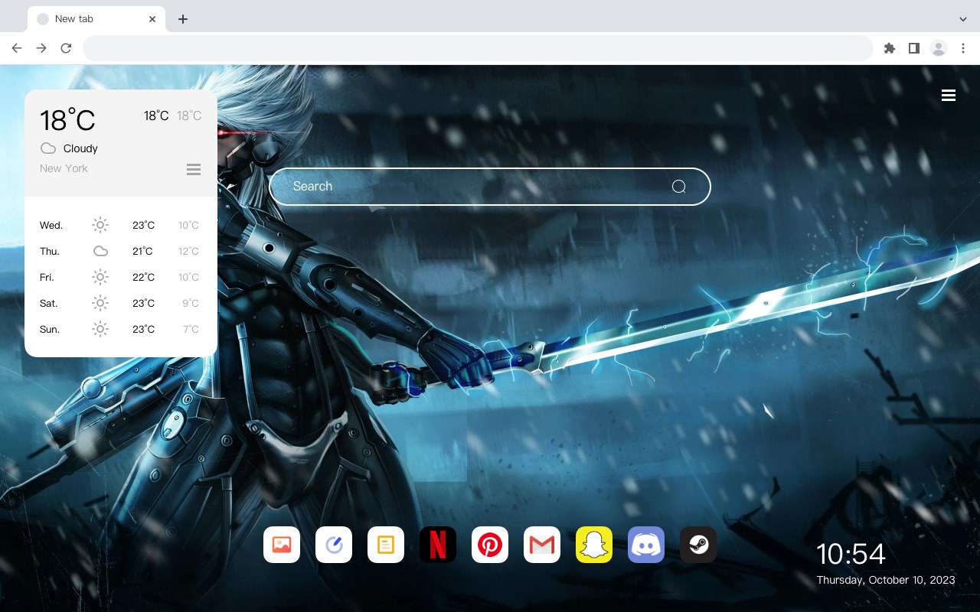980x612 pixels.
Task: Click the New York location label
Action: coord(64,168)
